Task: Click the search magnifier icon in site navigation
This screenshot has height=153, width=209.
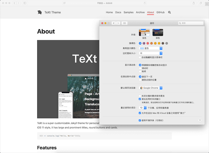Action: click(169, 12)
